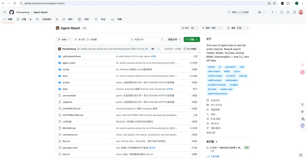Switch to the 洞察 insights tab
The height and width of the screenshot is (160, 306).
[x=117, y=19]
